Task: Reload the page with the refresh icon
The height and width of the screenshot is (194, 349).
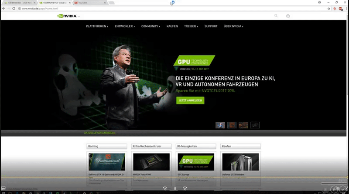Action: 14,8
